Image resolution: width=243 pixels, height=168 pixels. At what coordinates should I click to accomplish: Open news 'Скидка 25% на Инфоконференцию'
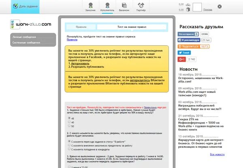201,124
